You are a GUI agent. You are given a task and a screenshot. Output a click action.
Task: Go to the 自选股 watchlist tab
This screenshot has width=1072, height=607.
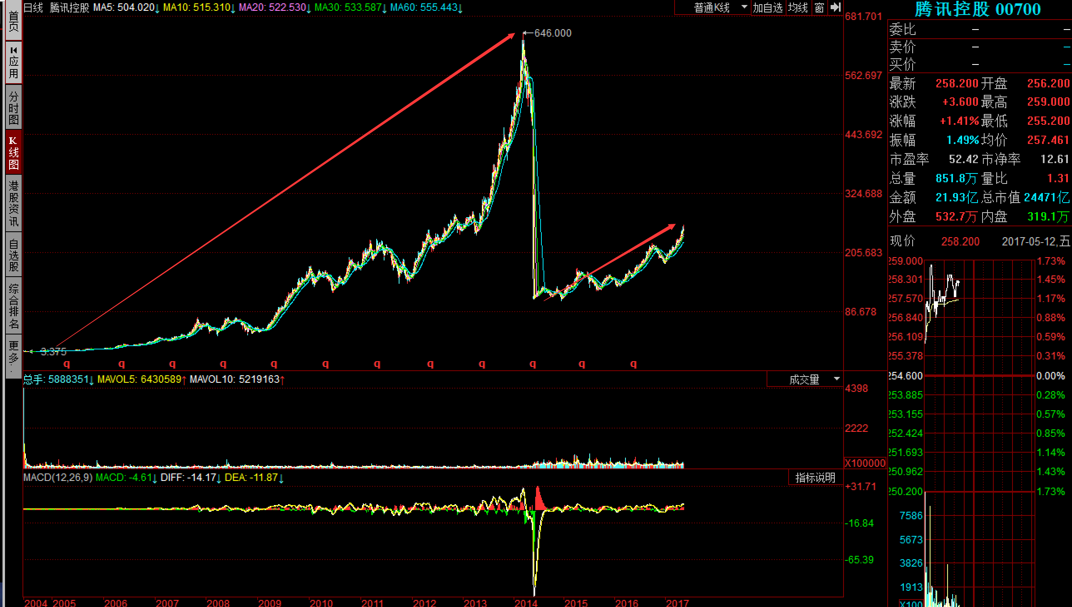click(13, 255)
